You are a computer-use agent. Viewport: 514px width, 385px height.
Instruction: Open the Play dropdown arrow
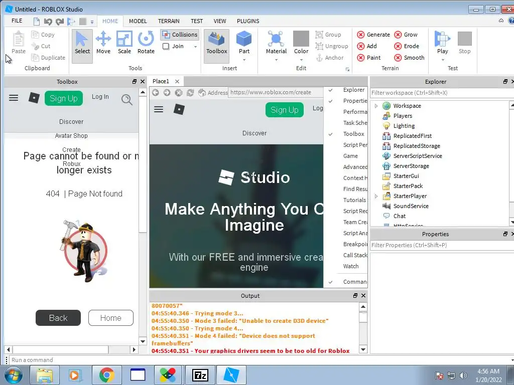click(x=443, y=60)
